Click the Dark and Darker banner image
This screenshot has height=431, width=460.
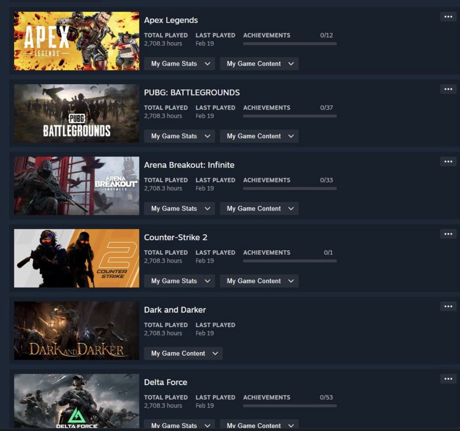pyautogui.click(x=77, y=331)
